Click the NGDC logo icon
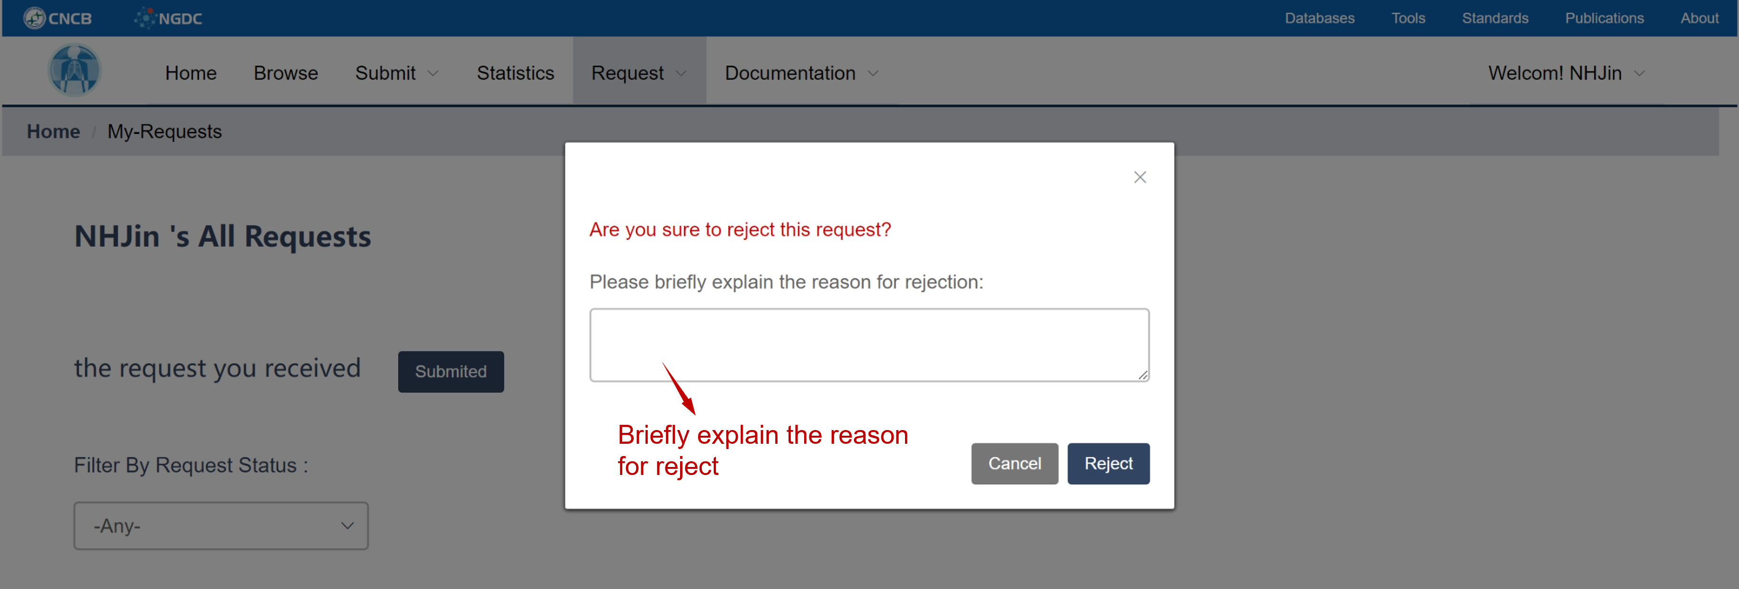Screen dimensions: 1739x589 pyautogui.click(x=144, y=18)
